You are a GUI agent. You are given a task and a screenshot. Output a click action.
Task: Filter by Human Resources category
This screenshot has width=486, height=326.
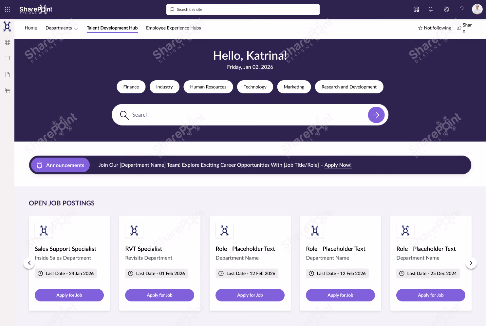(x=208, y=87)
